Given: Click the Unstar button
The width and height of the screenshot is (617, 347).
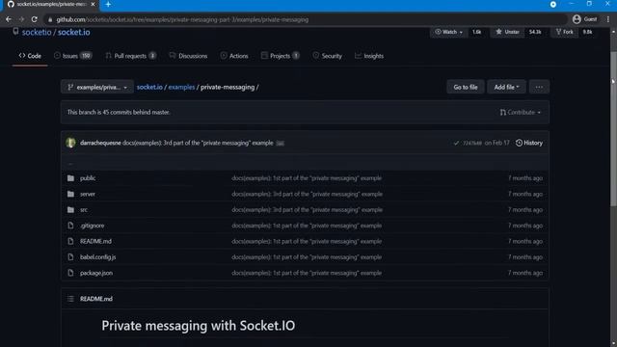Looking at the screenshot, I should point(508,32).
